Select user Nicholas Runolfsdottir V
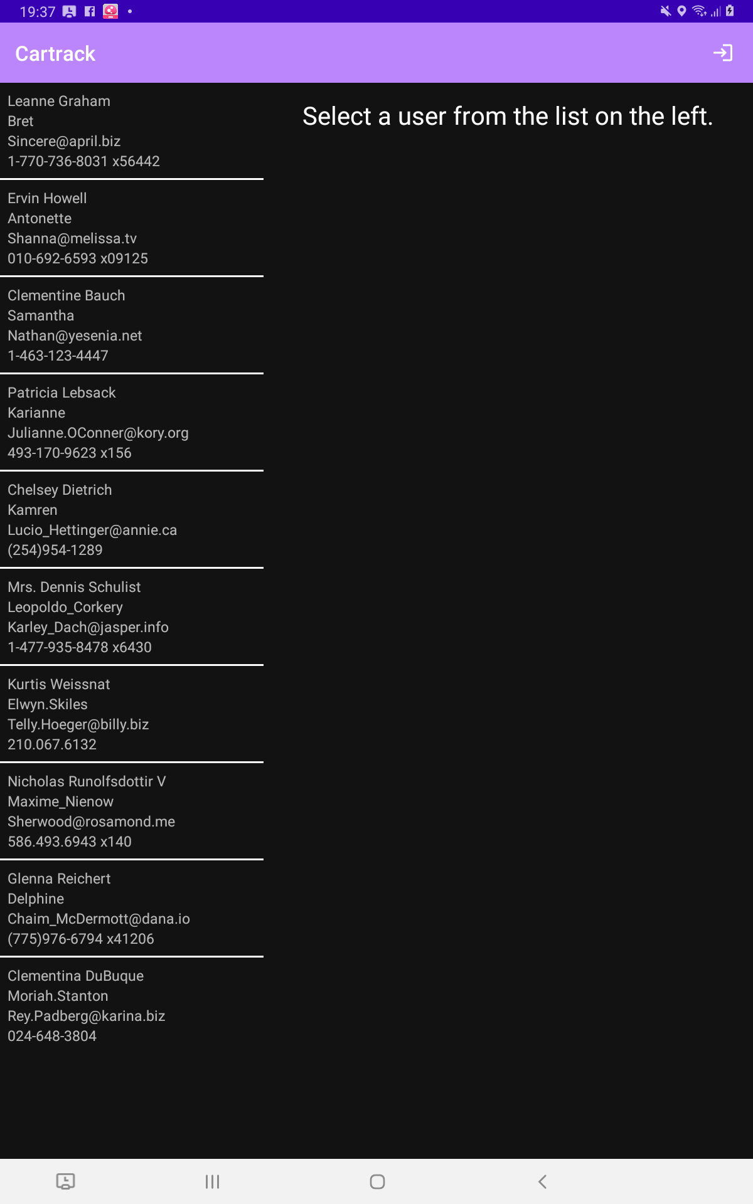The width and height of the screenshot is (753, 1204). point(131,811)
